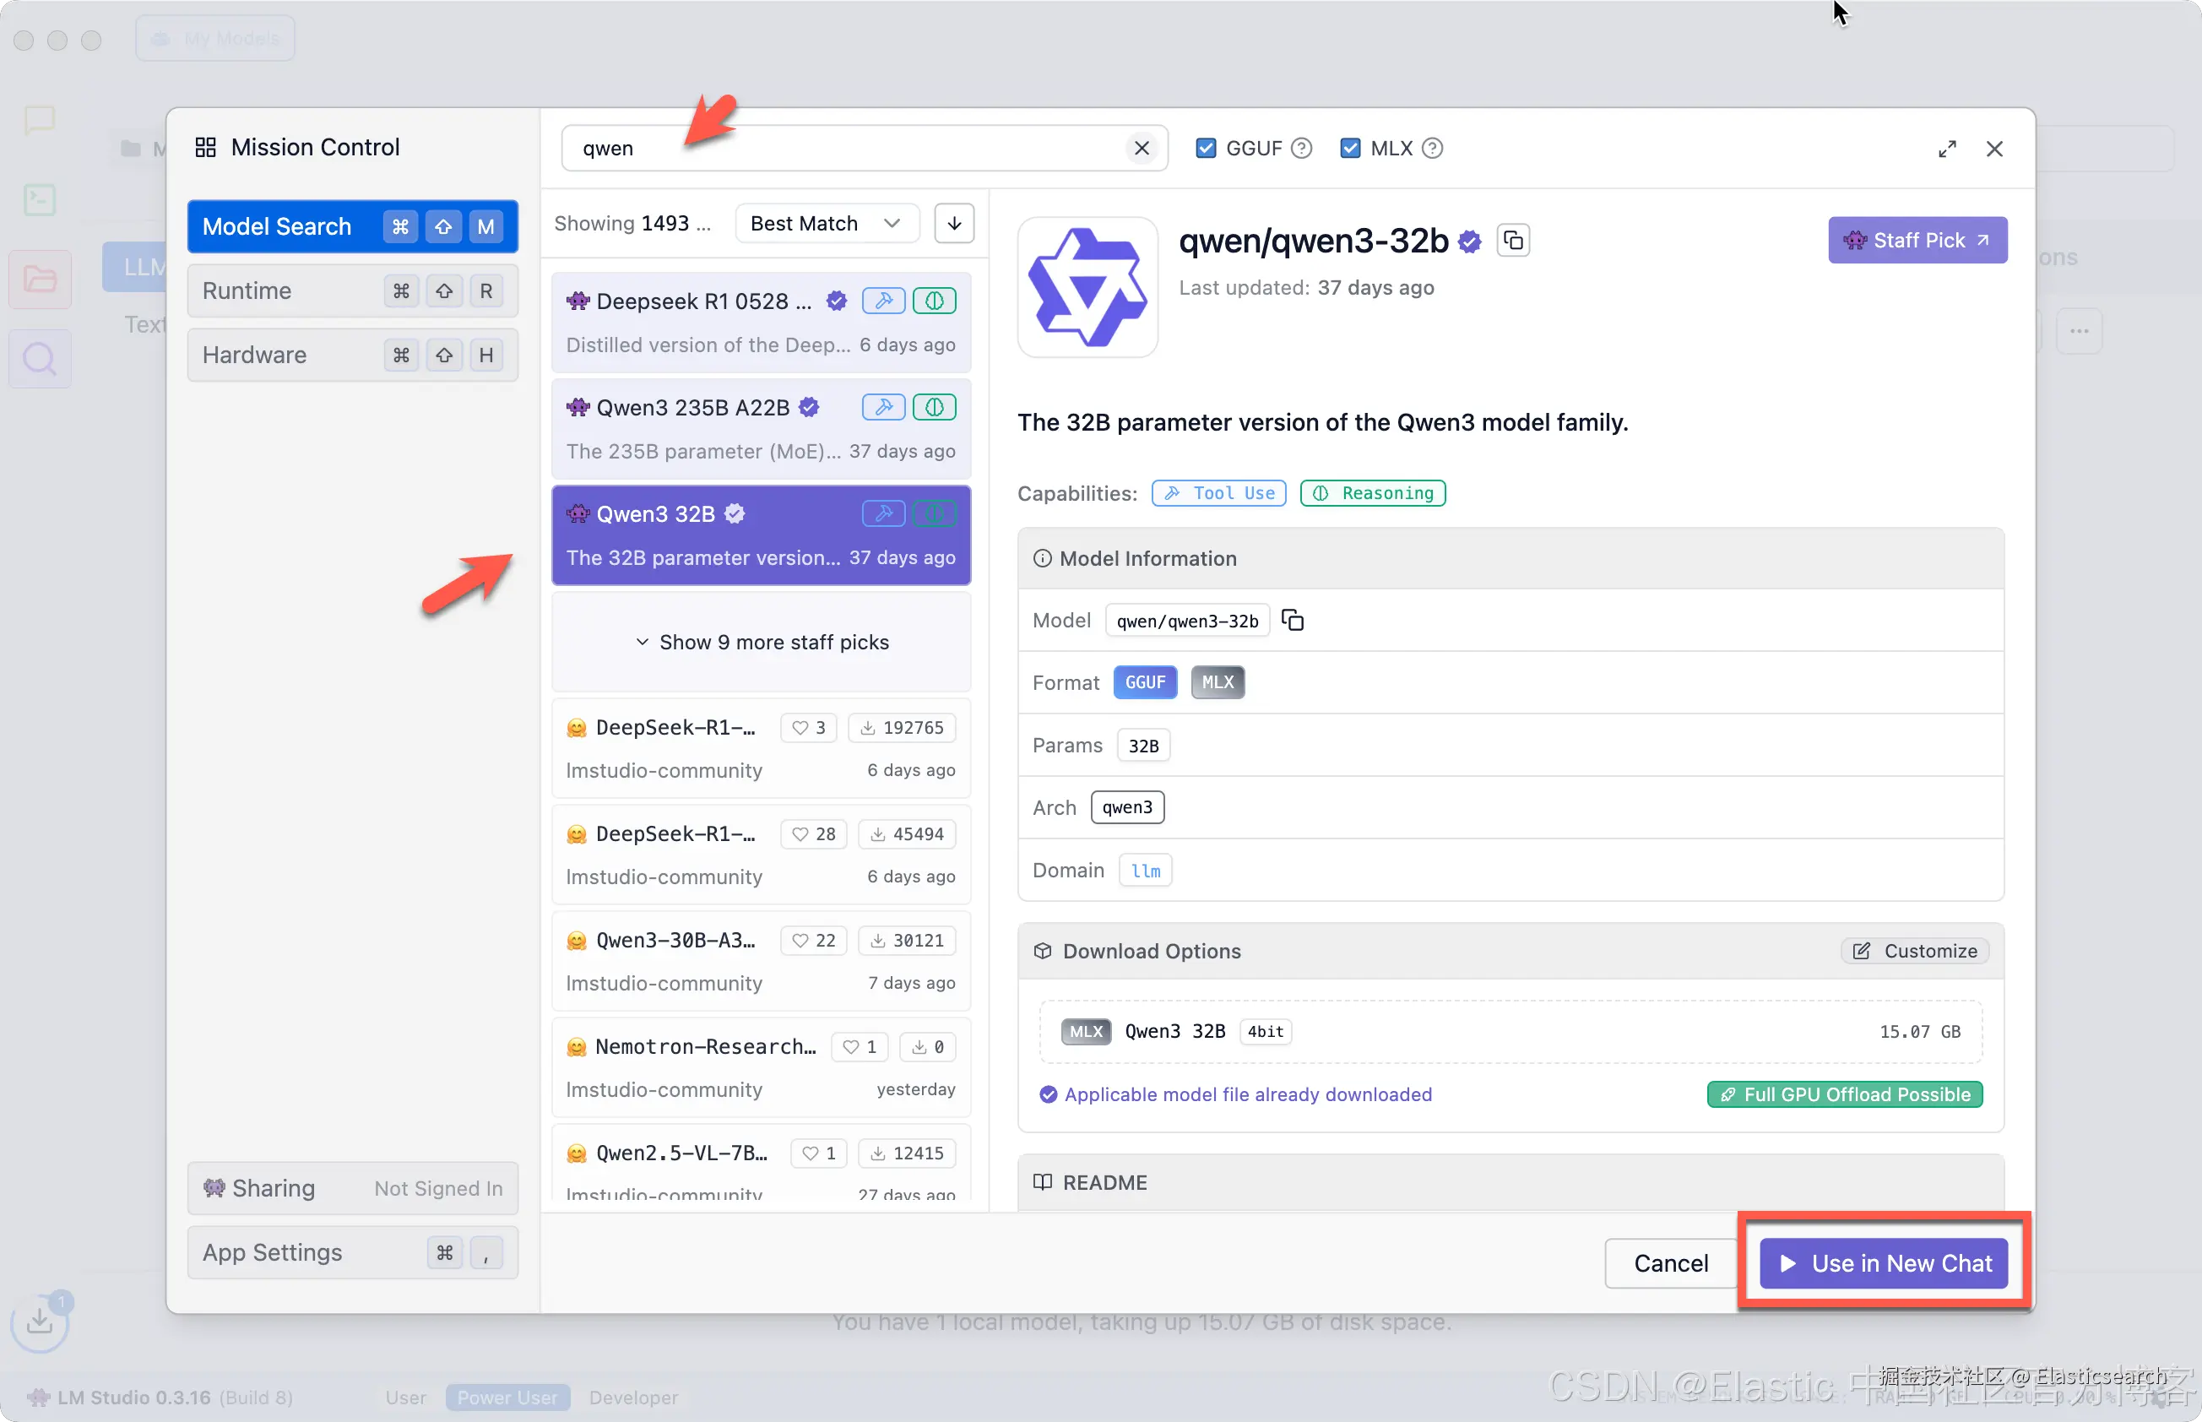The height and width of the screenshot is (1422, 2202).
Task: Click GGUF help question mark icon
Action: 1301,148
